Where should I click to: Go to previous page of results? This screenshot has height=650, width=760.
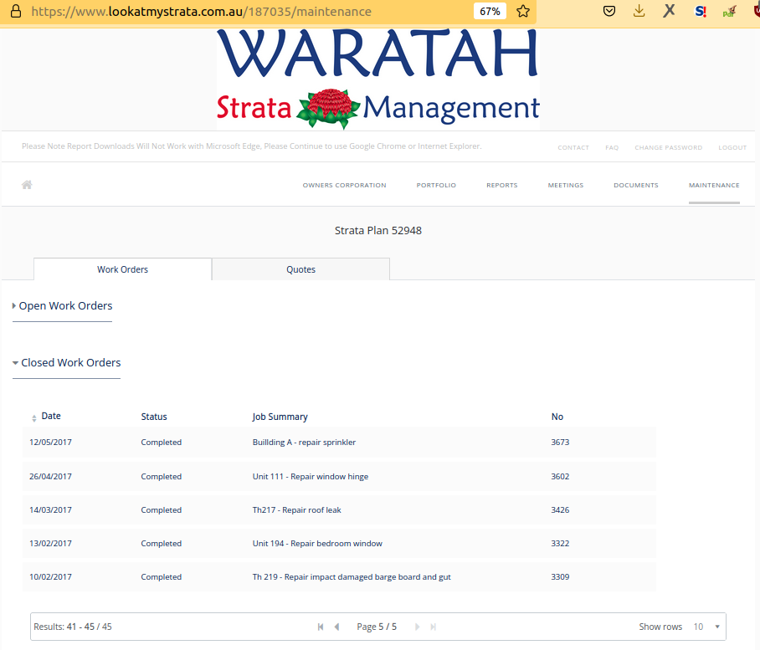click(336, 627)
